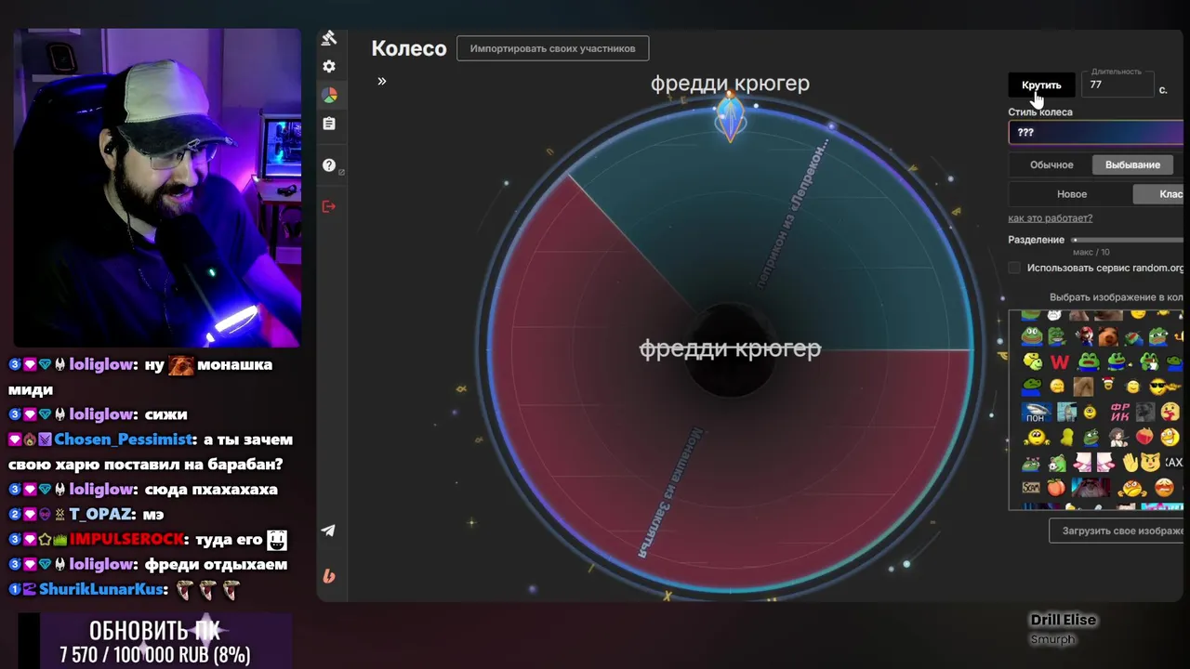Click the Длительность duration field with 77
This screenshot has height=669, width=1190.
(1117, 84)
